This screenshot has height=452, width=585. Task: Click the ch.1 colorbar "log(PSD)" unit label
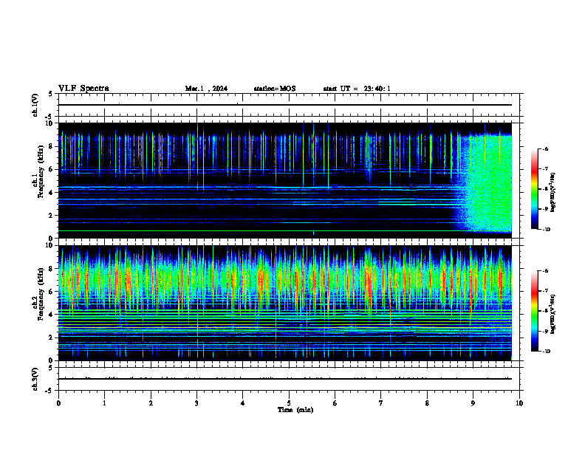[x=553, y=193]
